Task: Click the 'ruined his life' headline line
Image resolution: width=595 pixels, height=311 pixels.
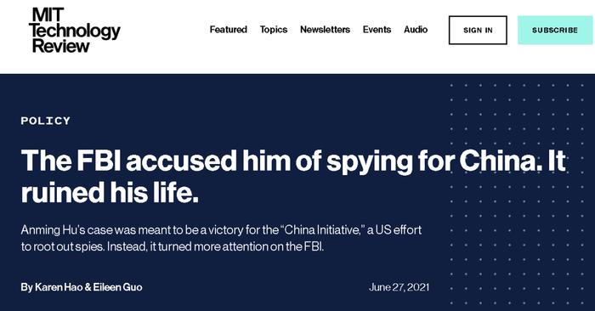Action: pos(110,192)
